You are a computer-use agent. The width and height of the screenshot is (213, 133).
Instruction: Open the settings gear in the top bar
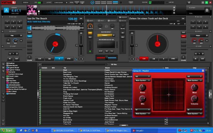click(189, 2)
